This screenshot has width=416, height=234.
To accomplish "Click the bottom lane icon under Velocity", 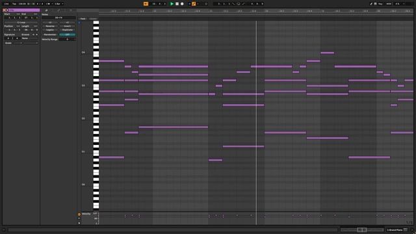I will coord(79,223).
